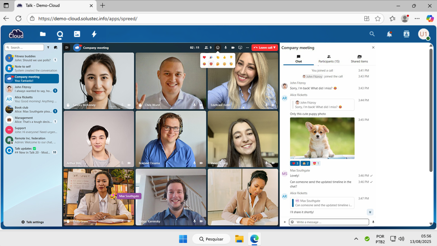Send the heart reaction emoji

(205, 57)
